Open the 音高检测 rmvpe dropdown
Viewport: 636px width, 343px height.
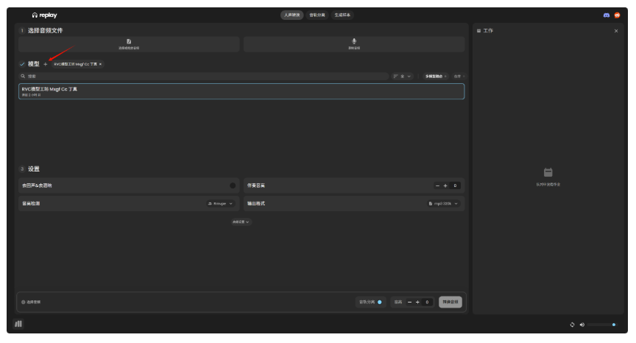pos(220,204)
